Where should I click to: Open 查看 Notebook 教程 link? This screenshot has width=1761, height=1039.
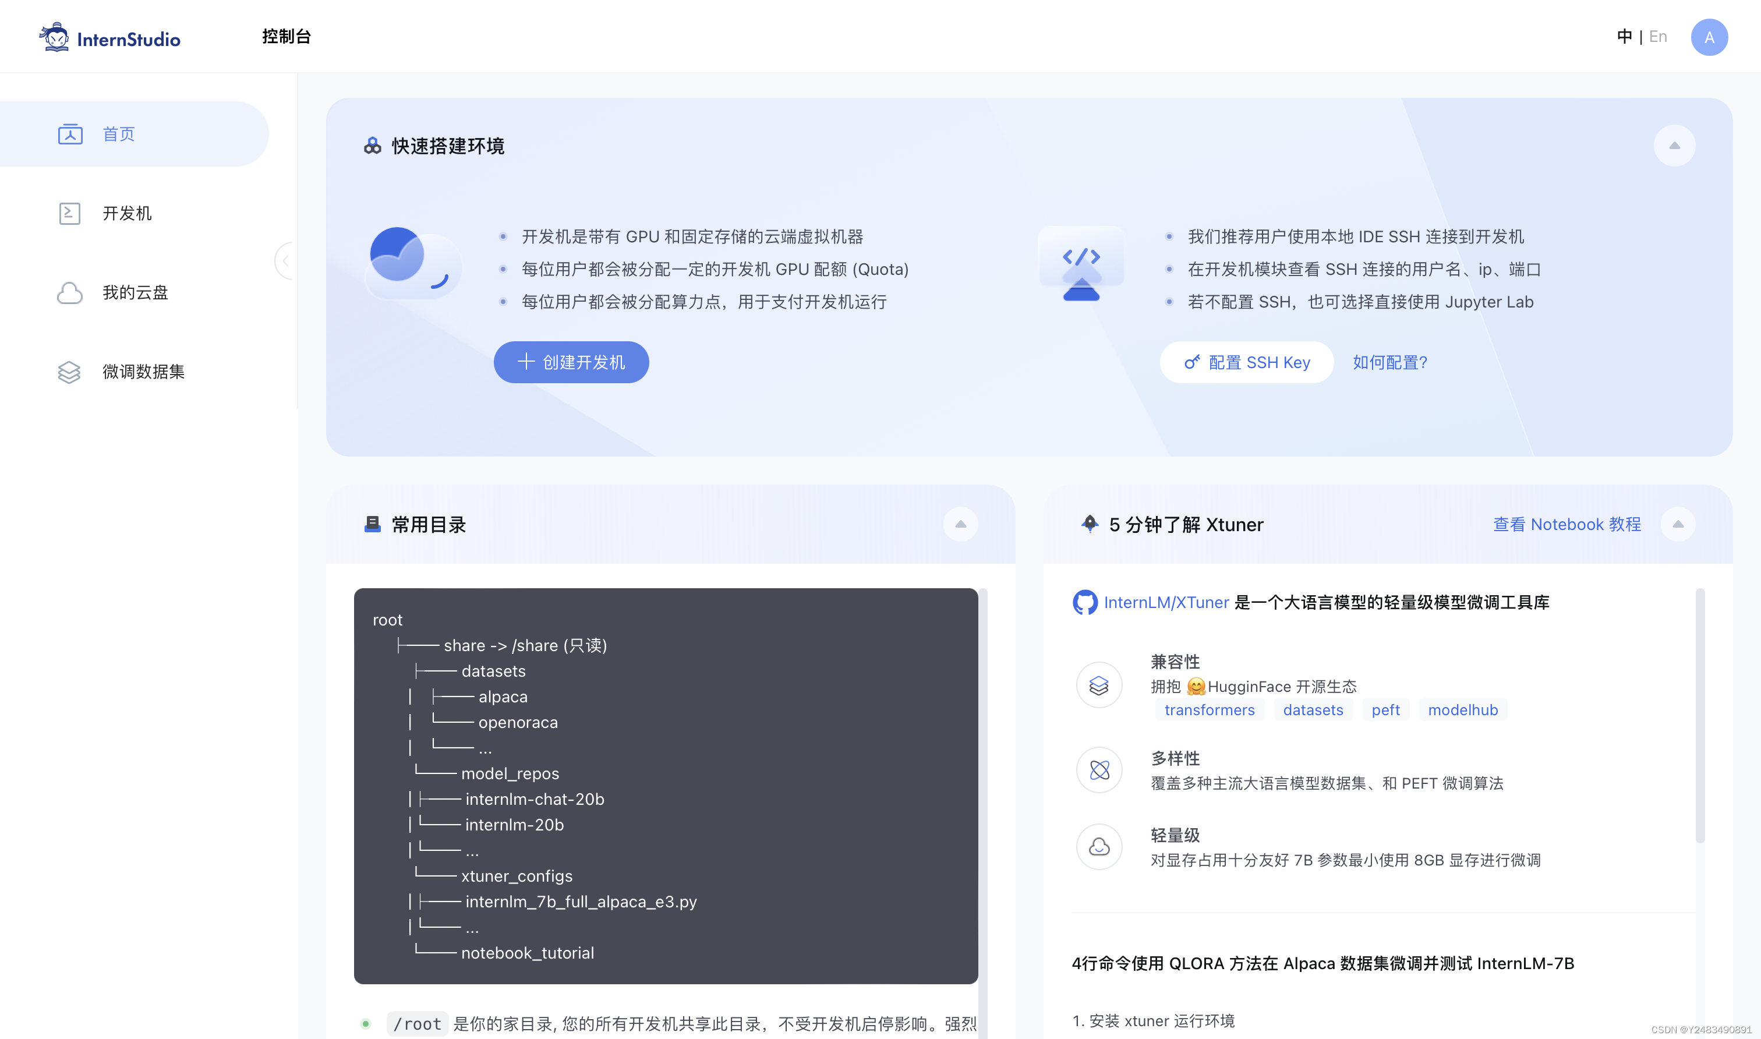(x=1567, y=524)
